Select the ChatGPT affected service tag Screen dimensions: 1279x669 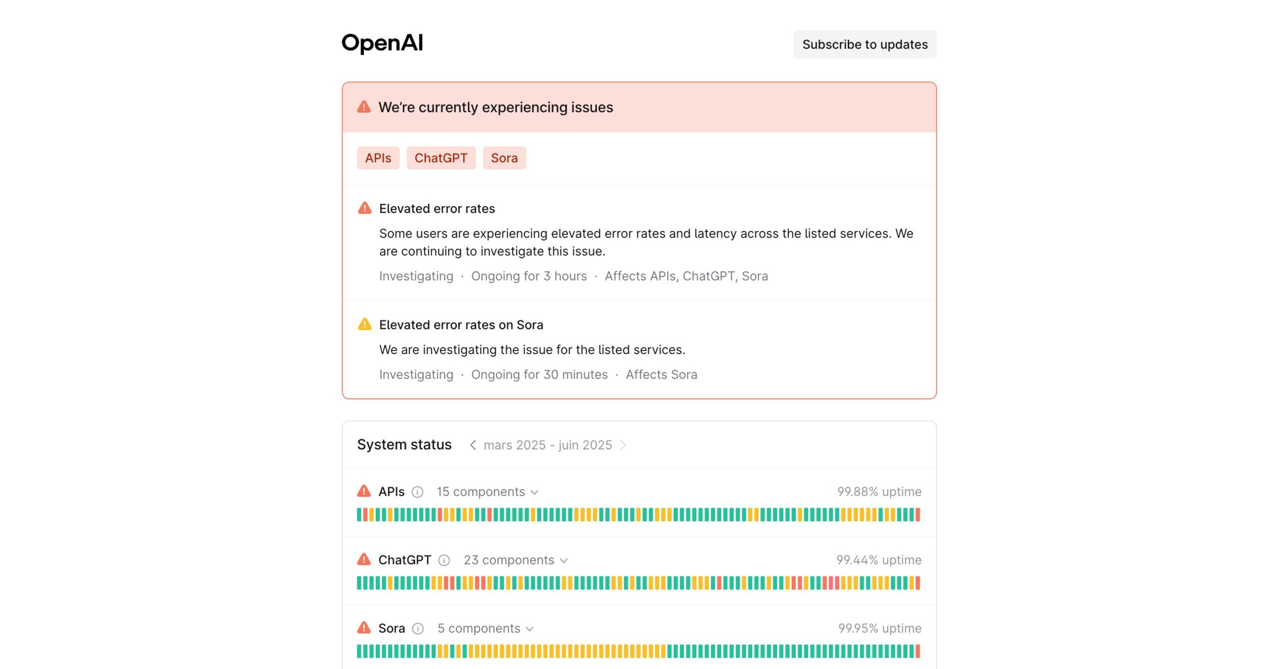pyautogui.click(x=441, y=158)
